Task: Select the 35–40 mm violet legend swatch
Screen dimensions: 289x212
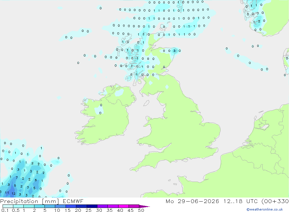Action: pyautogui.click(x=113, y=206)
